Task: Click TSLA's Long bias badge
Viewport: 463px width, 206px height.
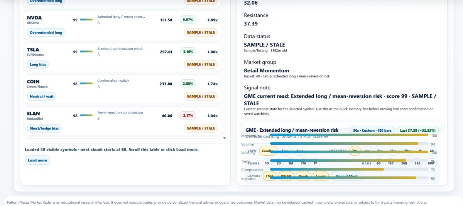Action: coord(38,65)
